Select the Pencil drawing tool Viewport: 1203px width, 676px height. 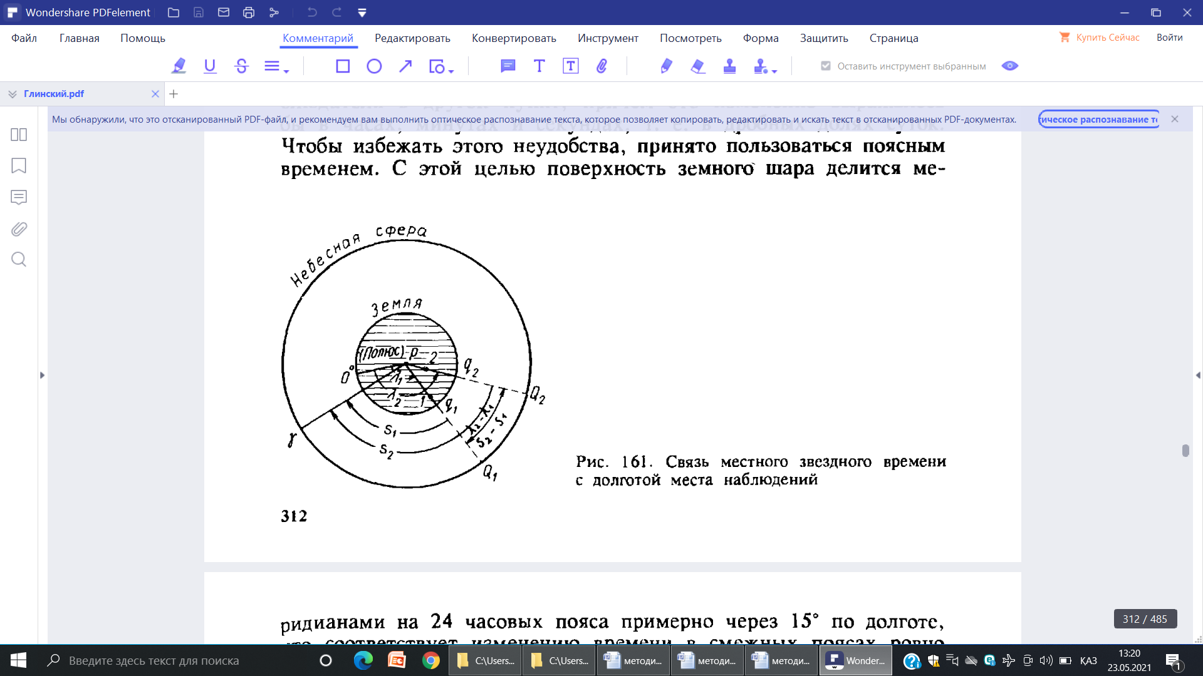point(666,66)
